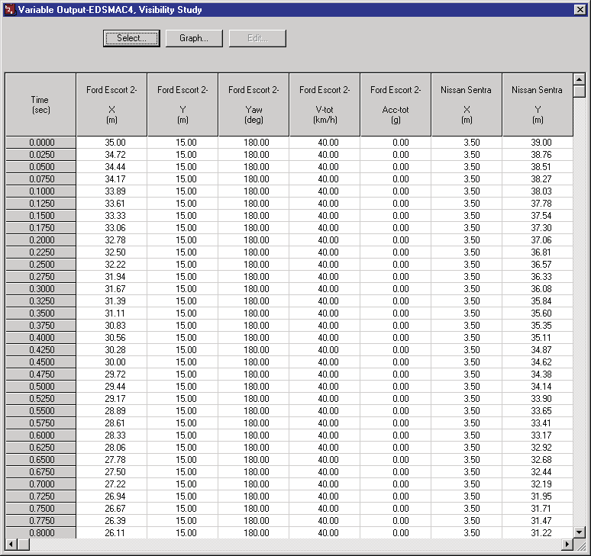Viewport: 591px width, 556px height.
Task: Click Nissan Sentra Y cell 36.57
Action: [x=538, y=264]
